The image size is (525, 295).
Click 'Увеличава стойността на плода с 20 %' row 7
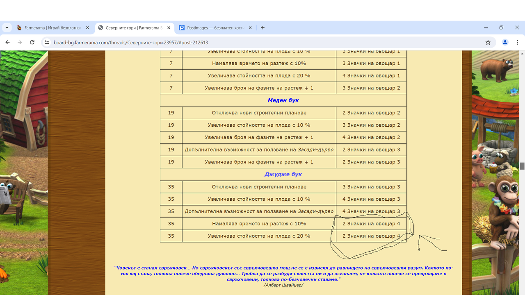tap(259, 76)
